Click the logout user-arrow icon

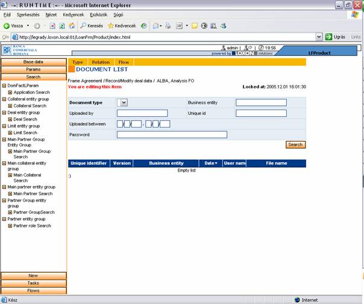(248, 48)
